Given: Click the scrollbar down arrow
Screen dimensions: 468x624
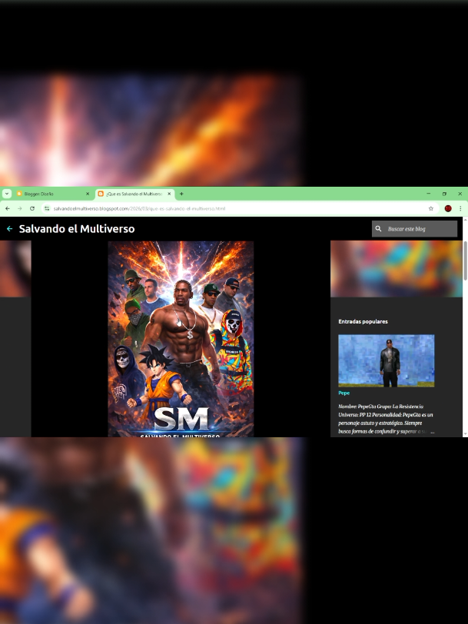Looking at the screenshot, I should point(465,434).
